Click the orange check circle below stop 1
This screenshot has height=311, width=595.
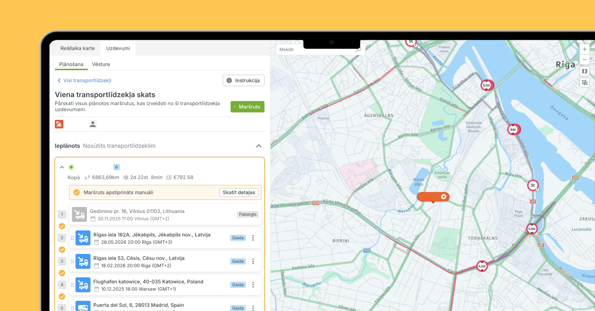(62, 226)
